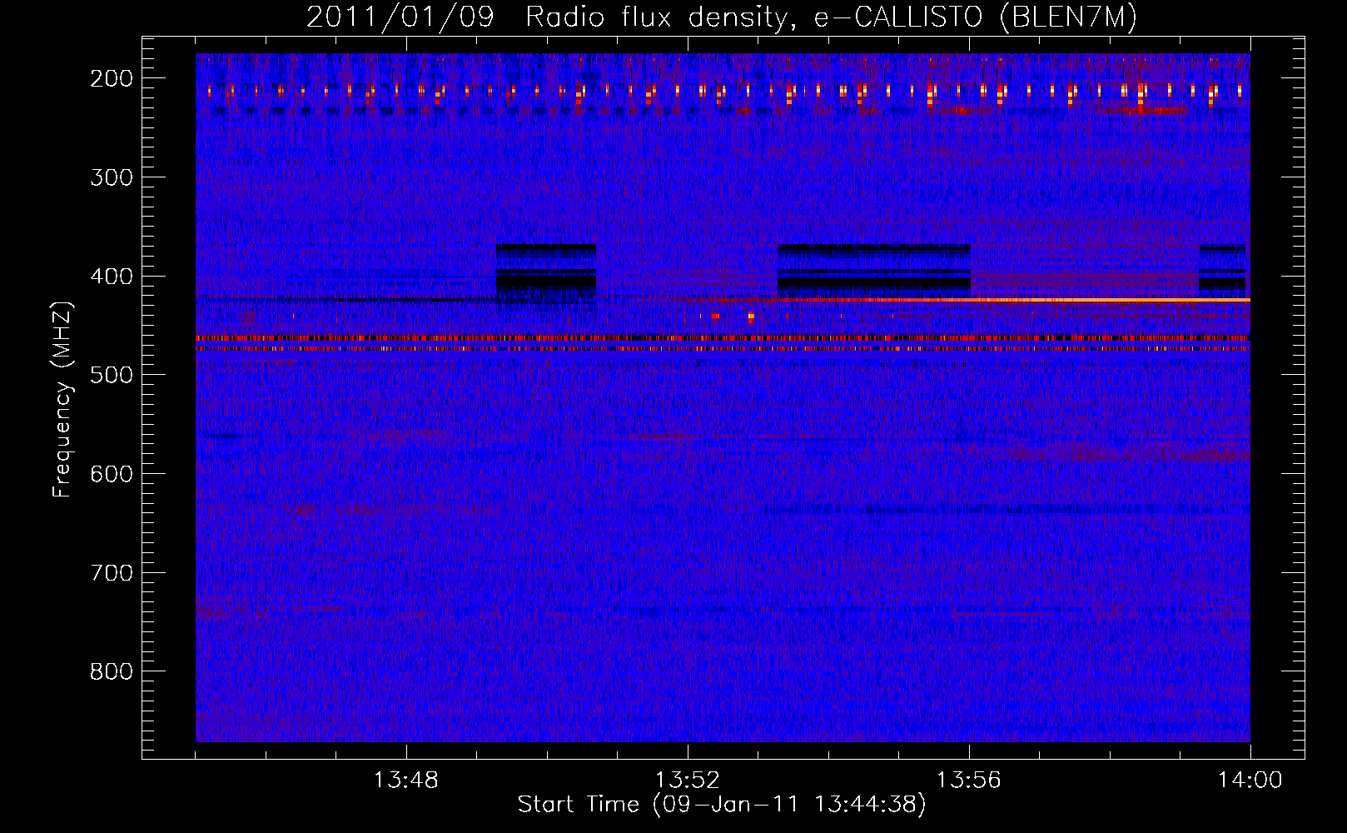
Task: Click the 14:00 time tick label
Action: click(1250, 781)
